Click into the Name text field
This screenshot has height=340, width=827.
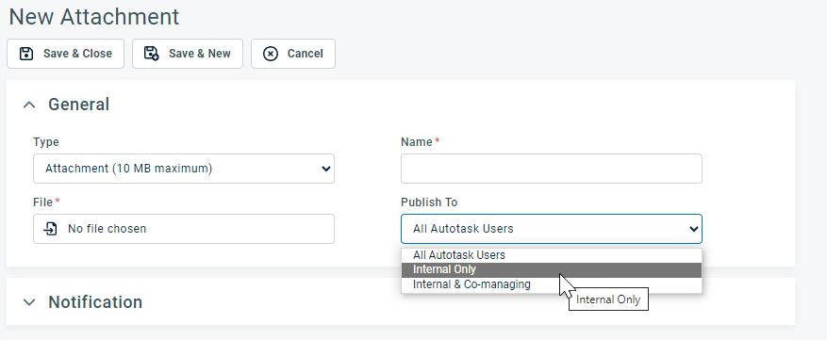click(x=551, y=169)
